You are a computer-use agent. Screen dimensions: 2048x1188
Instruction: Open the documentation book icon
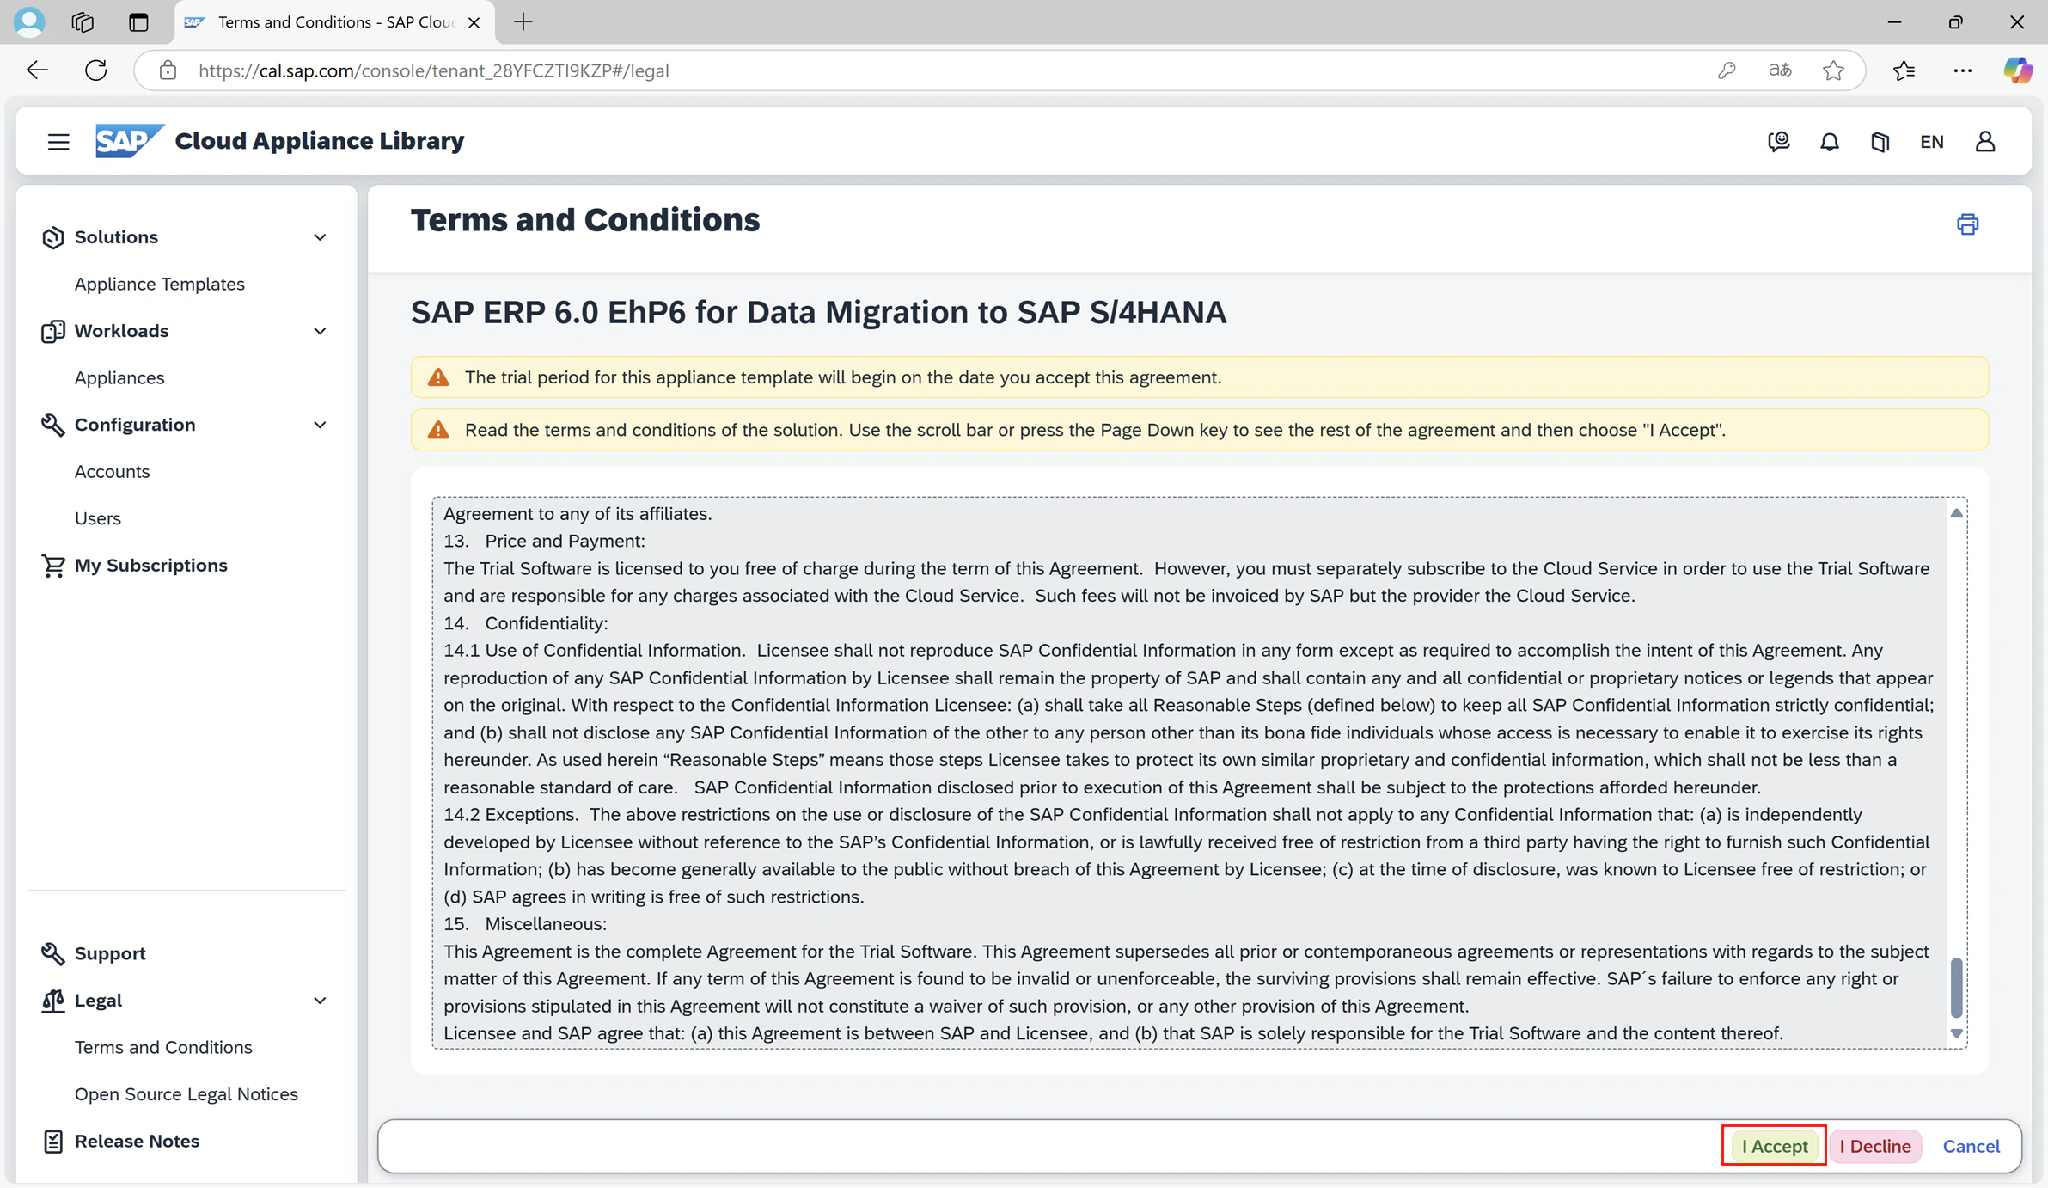point(1880,141)
